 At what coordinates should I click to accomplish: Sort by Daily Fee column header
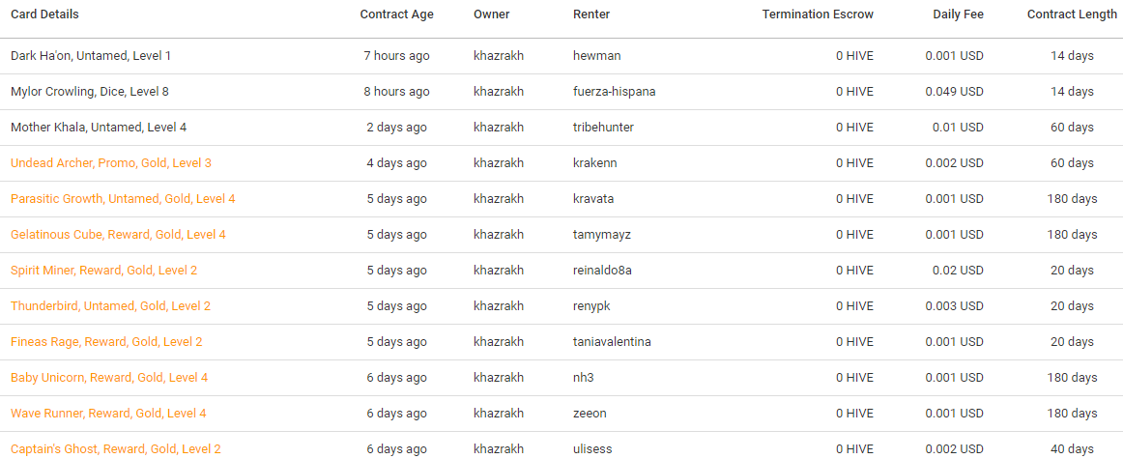[958, 14]
